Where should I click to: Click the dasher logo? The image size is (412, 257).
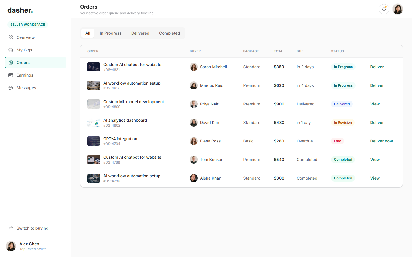[20, 10]
